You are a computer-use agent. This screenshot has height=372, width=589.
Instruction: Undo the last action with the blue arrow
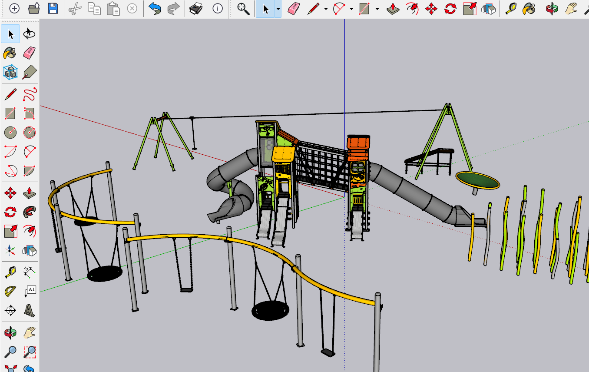tap(155, 9)
